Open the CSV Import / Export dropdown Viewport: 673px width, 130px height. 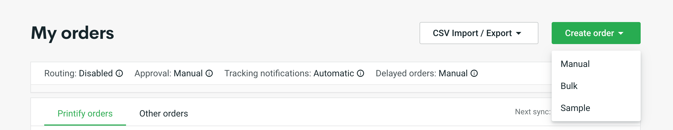click(478, 33)
